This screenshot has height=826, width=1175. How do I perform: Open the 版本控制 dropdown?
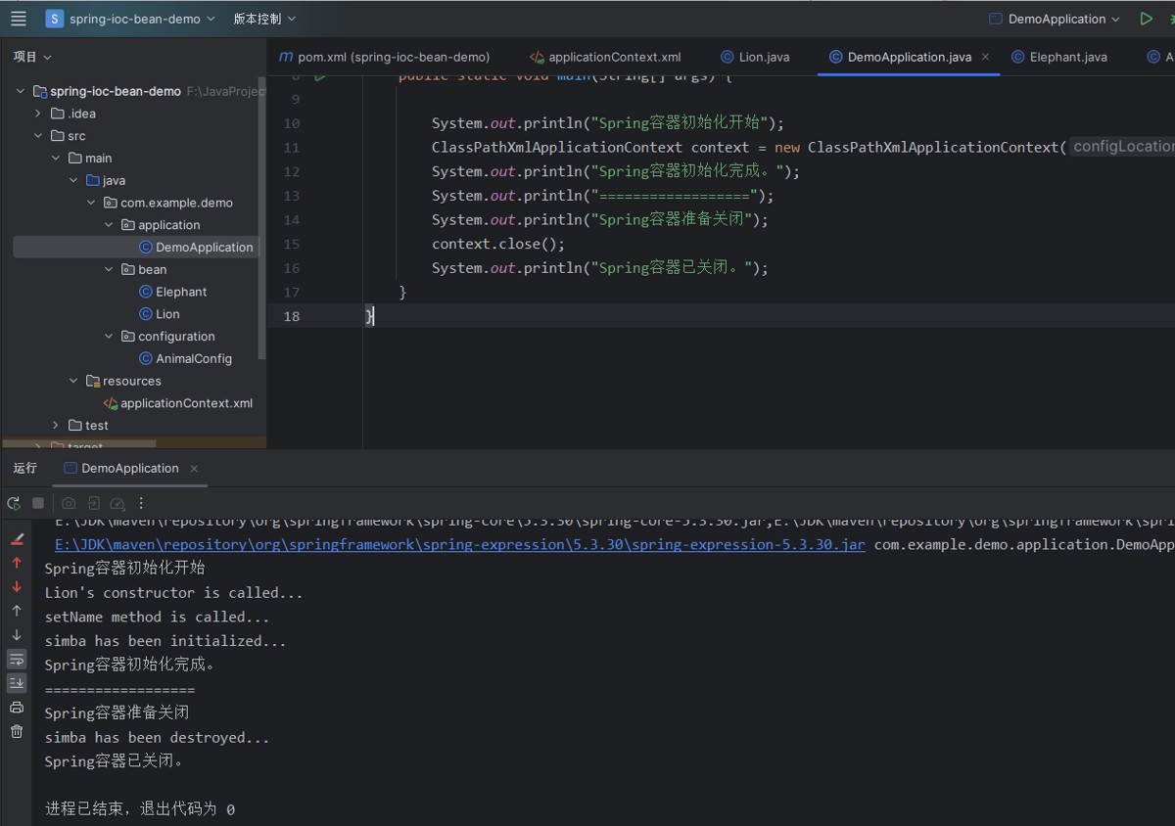[x=264, y=19]
